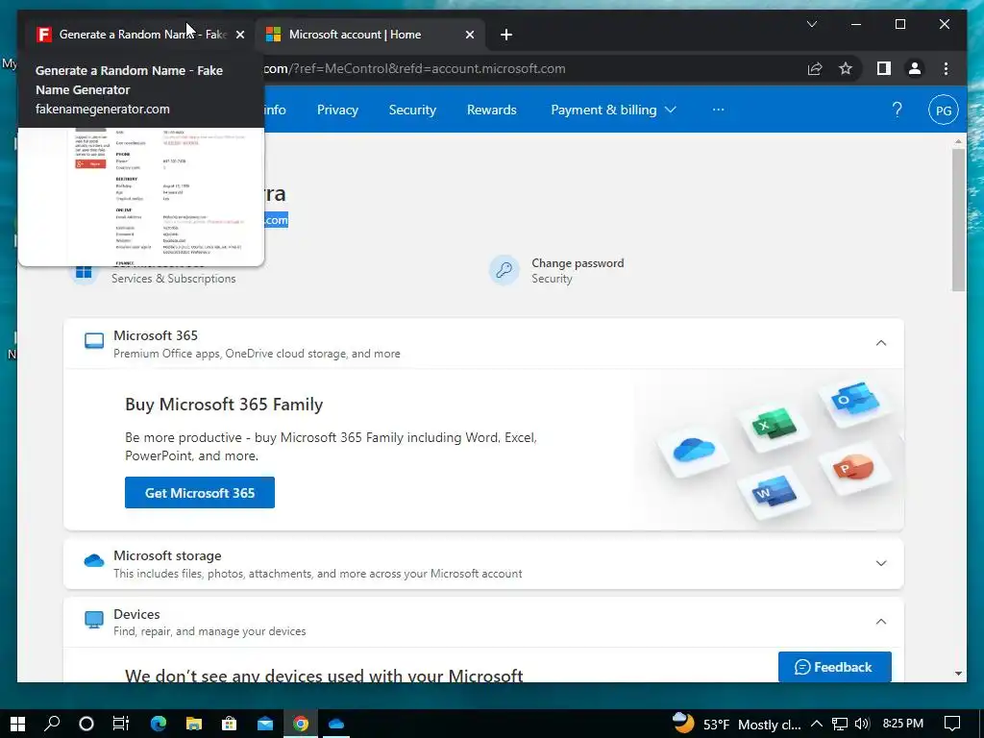
Task: Open taskbar Search magnifier
Action: coord(52,724)
